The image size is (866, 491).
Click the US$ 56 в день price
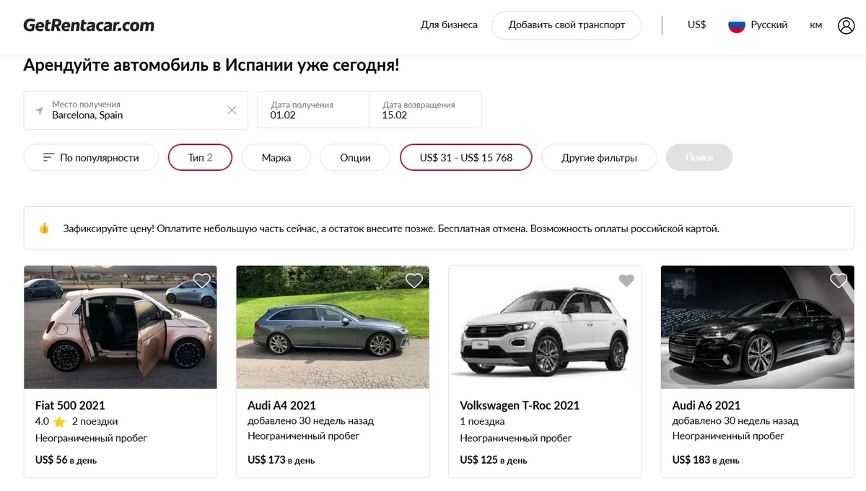66,459
